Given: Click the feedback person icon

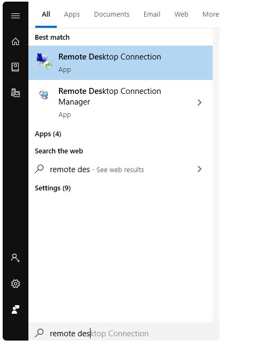Looking at the screenshot, I should point(16,309).
